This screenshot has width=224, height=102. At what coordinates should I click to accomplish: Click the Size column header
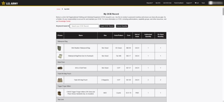(105, 36)
